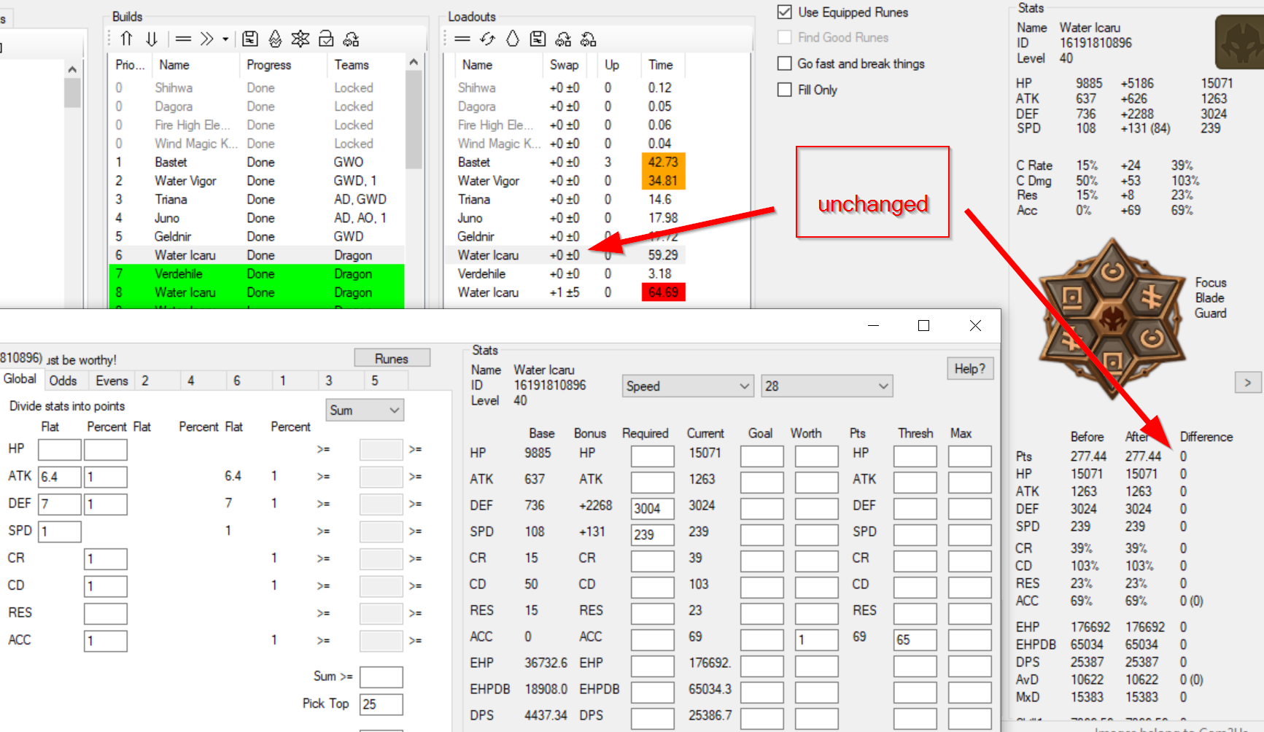The image size is (1264, 732).
Task: Open Help with the Help? button
Action: point(970,369)
